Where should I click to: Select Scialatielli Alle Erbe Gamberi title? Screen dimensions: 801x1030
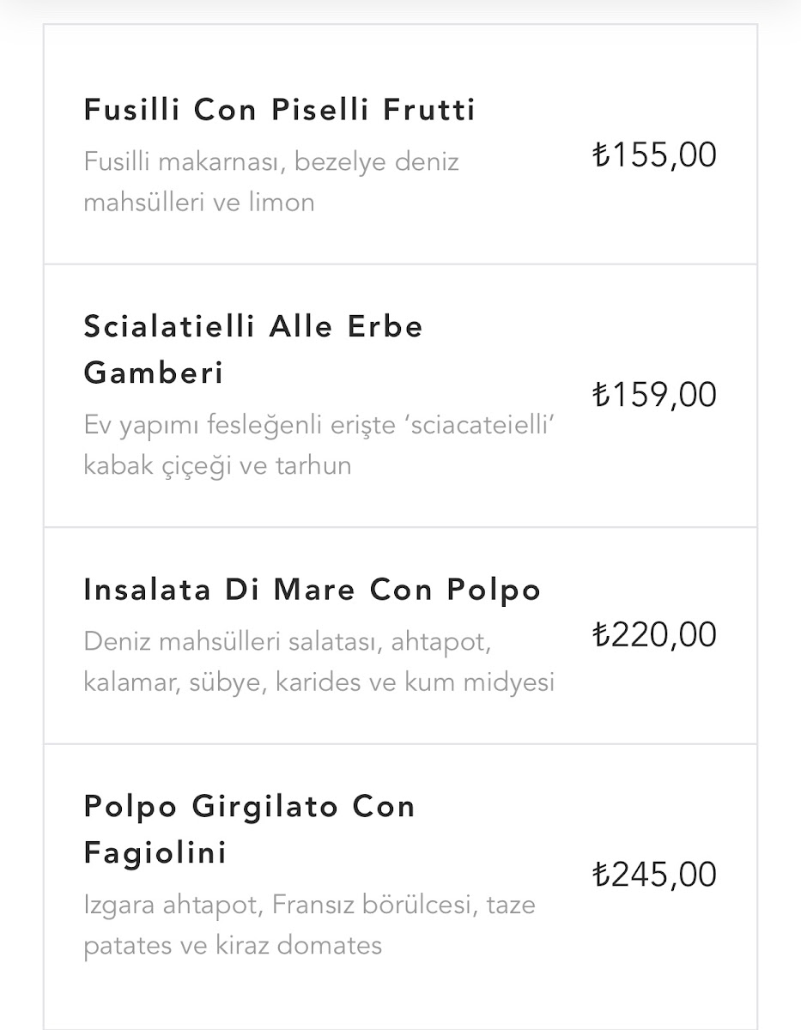click(253, 327)
